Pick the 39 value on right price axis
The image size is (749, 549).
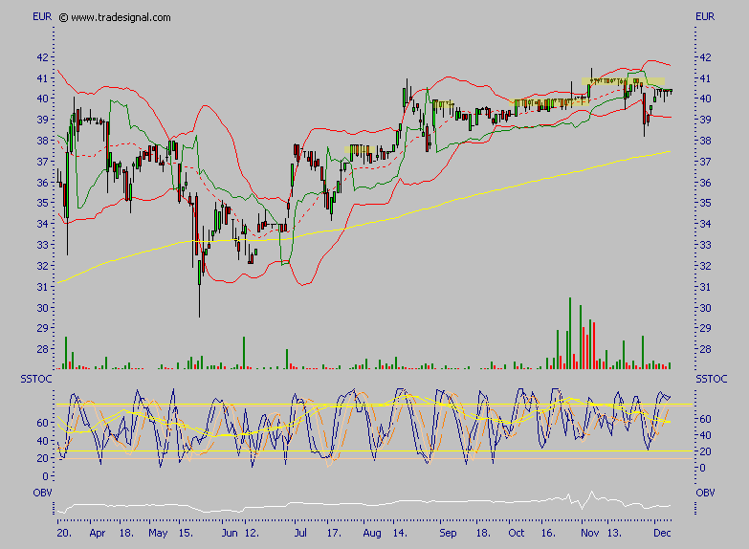coord(705,120)
